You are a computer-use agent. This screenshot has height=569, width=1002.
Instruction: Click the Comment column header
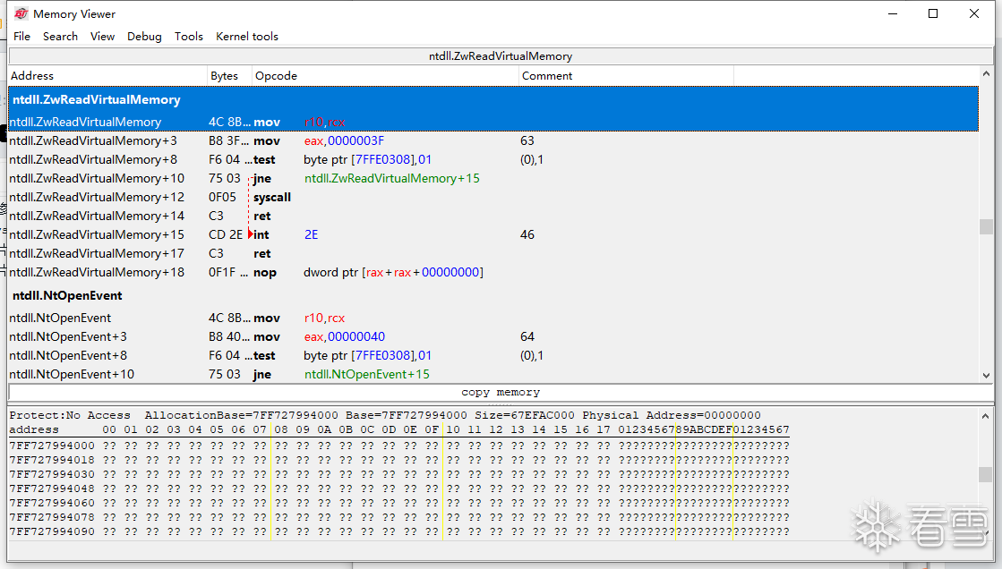point(546,76)
